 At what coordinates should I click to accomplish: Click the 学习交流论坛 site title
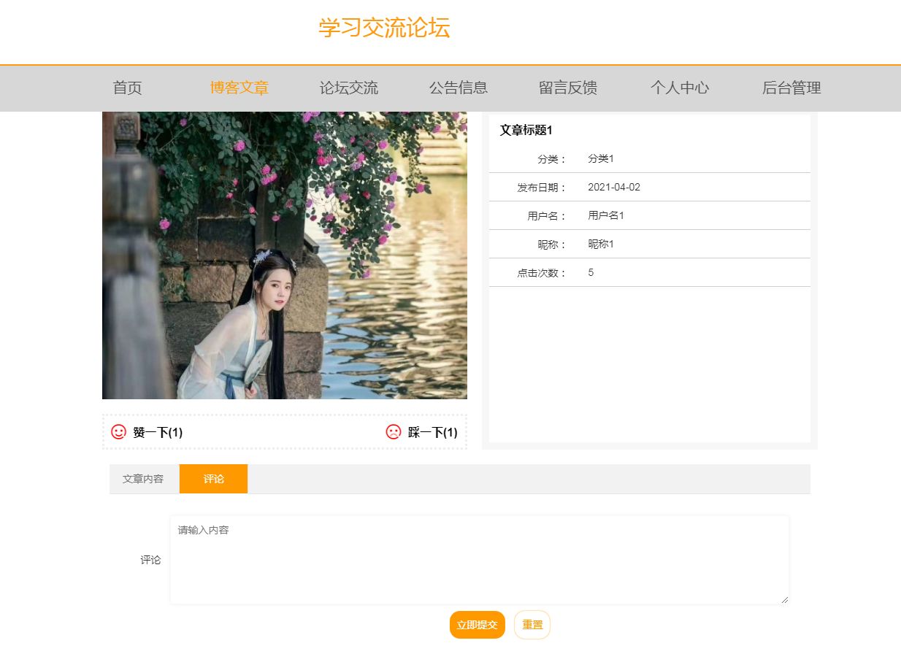click(x=384, y=28)
